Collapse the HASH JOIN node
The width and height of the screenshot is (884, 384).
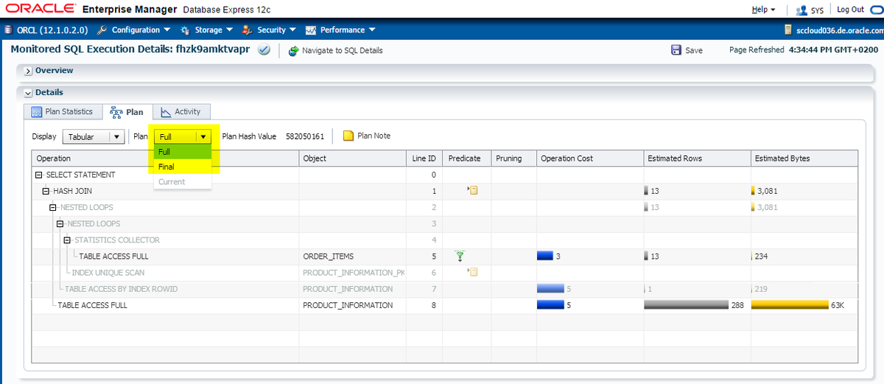pyautogui.click(x=46, y=192)
